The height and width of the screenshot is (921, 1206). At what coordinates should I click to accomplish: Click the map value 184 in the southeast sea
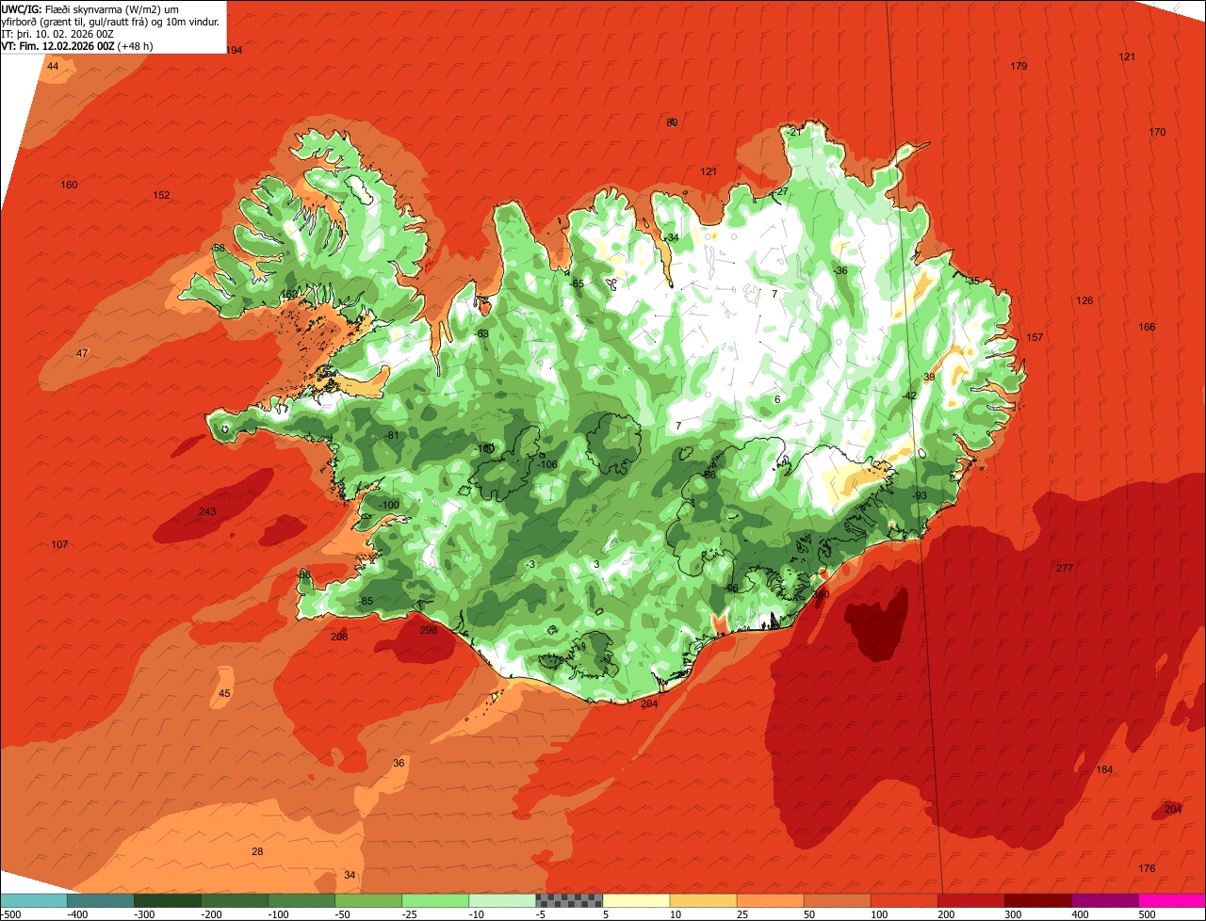click(x=1104, y=769)
